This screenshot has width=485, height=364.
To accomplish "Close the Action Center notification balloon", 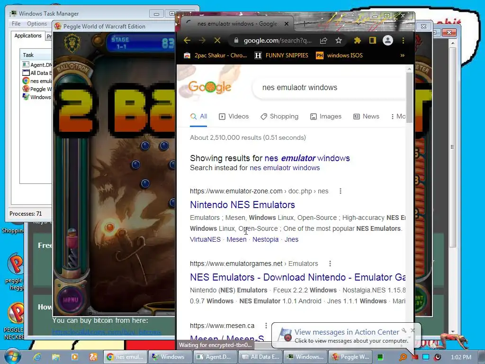I will click(x=413, y=330).
